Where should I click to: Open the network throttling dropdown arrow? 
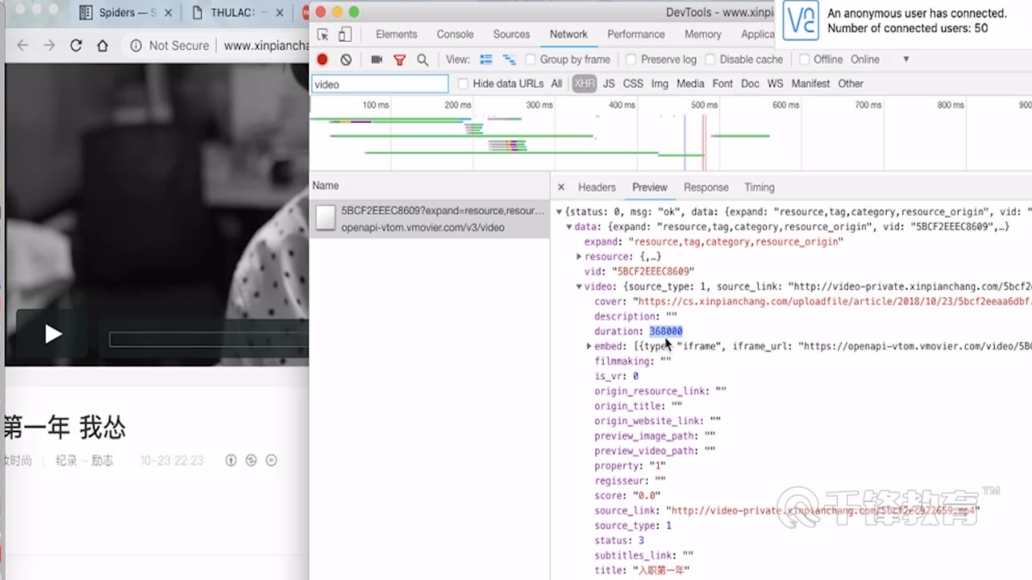click(906, 59)
